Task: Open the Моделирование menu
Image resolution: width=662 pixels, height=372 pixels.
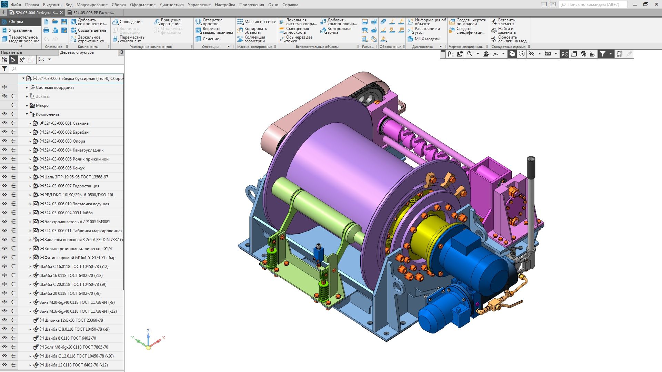Action: pyautogui.click(x=92, y=5)
